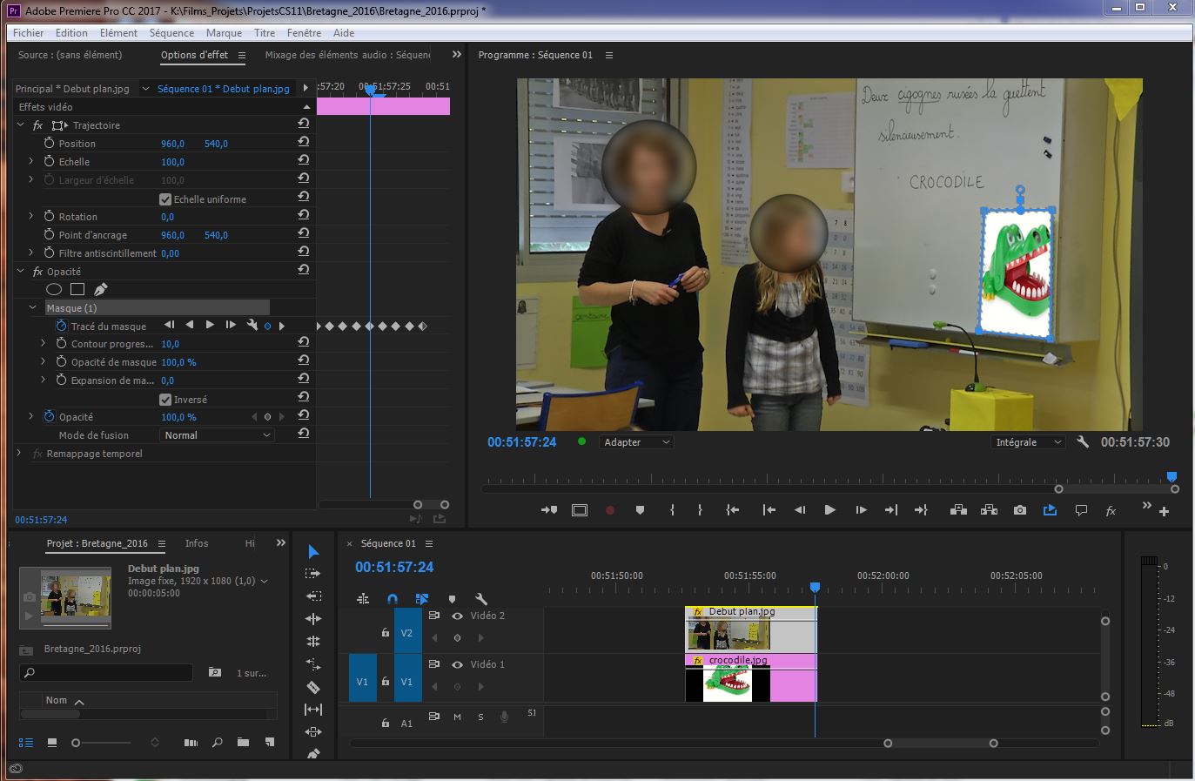Select the ellipse mask tool under Opacité
The height and width of the screenshot is (781, 1195).
point(53,289)
